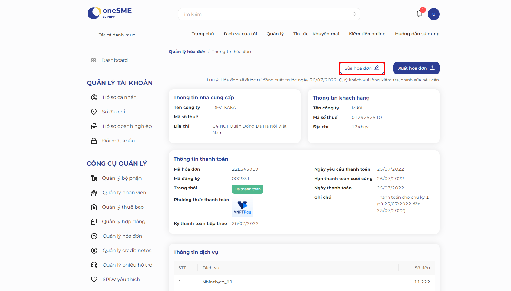Select the Hồ sơ cá nhân profile icon
The image size is (511, 291).
click(x=94, y=97)
